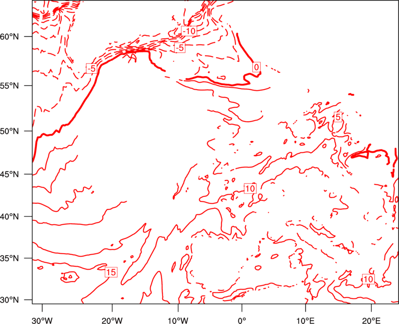Click the 10°E longitude axis label
The width and height of the screenshot is (399, 324).
(305, 321)
